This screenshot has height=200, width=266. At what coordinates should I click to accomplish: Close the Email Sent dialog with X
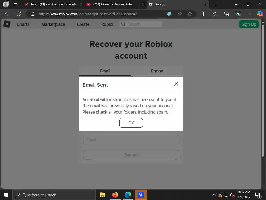coord(176,84)
